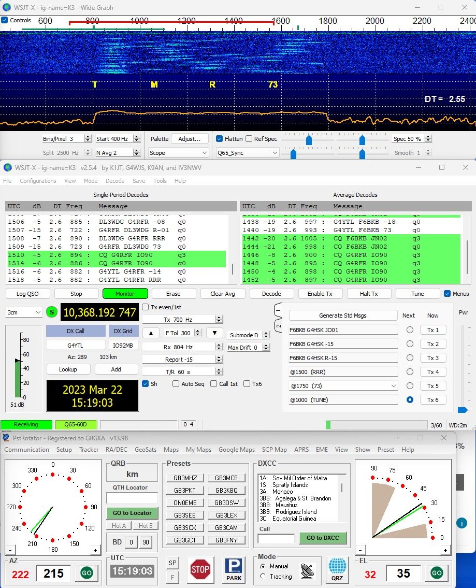The width and height of the screenshot is (476, 588).
Task: Open the 3cm band dropdown
Action: click(x=24, y=312)
